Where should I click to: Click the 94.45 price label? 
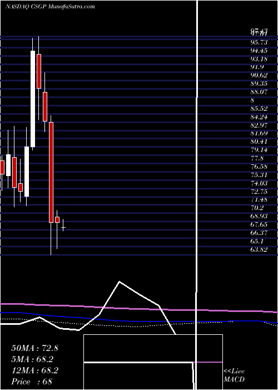pos(259,51)
